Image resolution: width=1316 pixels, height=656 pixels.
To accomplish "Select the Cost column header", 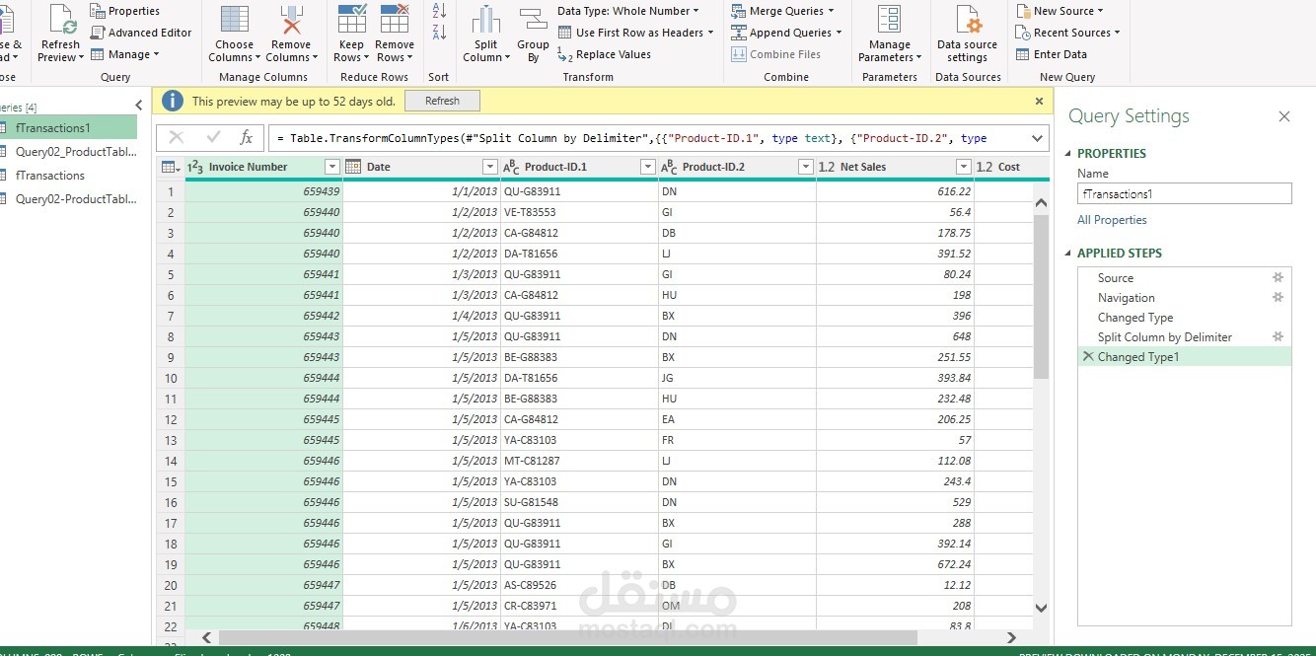I will coord(1009,167).
